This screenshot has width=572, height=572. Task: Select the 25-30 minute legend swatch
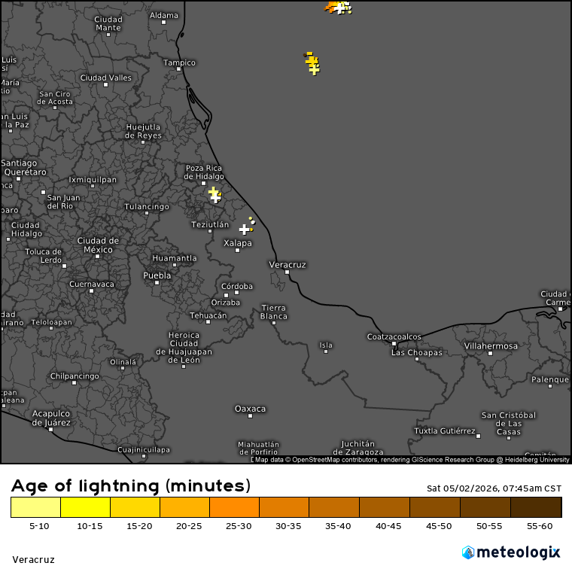235,507
